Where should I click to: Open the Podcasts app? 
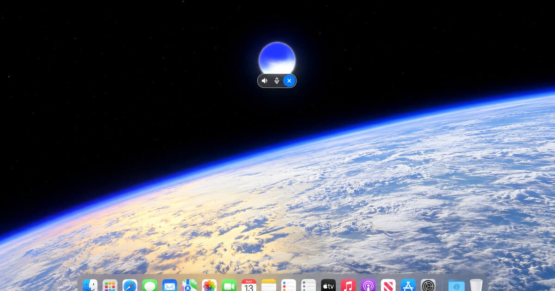point(368,285)
